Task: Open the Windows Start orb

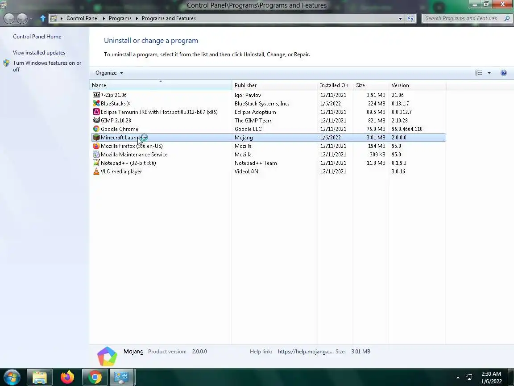Action: pyautogui.click(x=12, y=377)
